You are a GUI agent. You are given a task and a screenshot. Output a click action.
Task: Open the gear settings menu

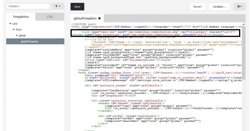[239, 6]
